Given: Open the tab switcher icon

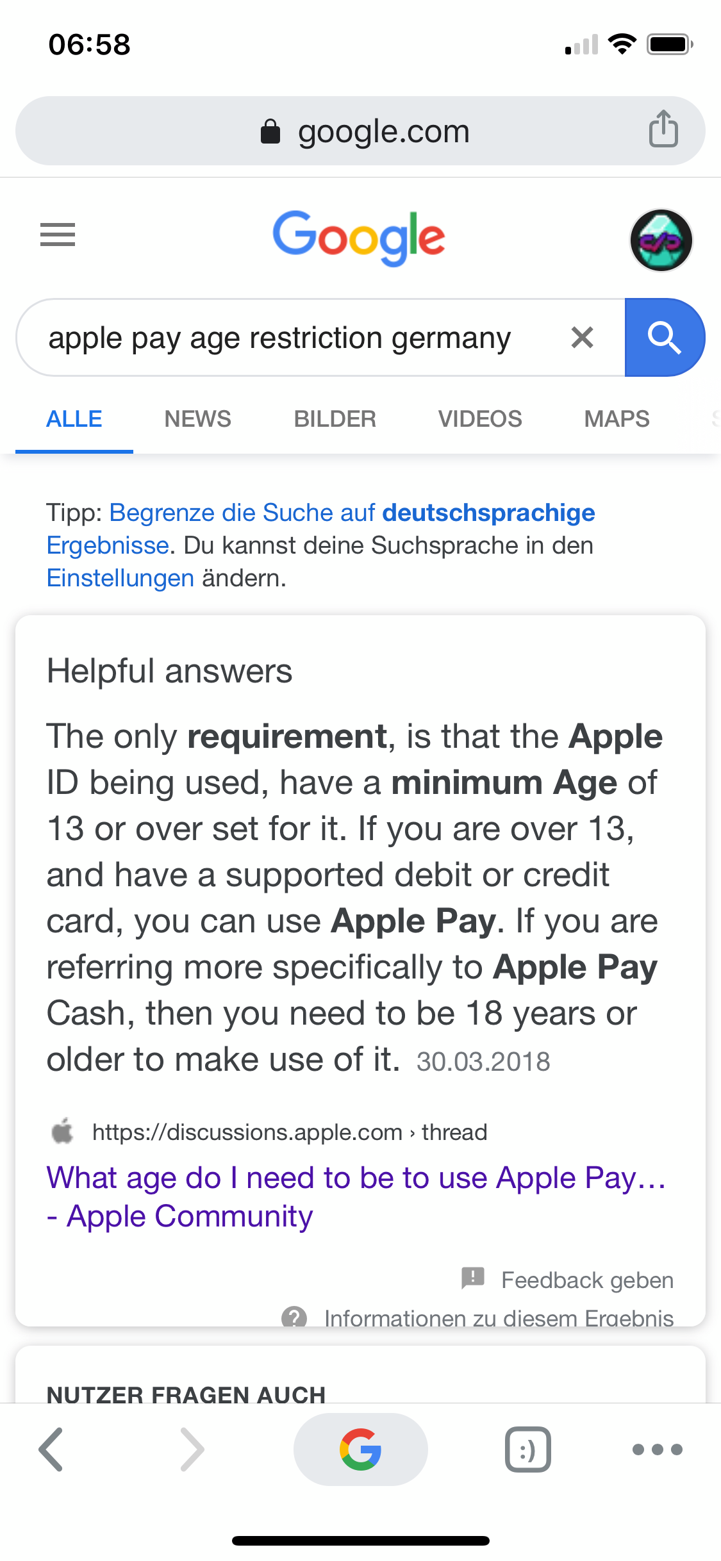Looking at the screenshot, I should click(x=527, y=1449).
